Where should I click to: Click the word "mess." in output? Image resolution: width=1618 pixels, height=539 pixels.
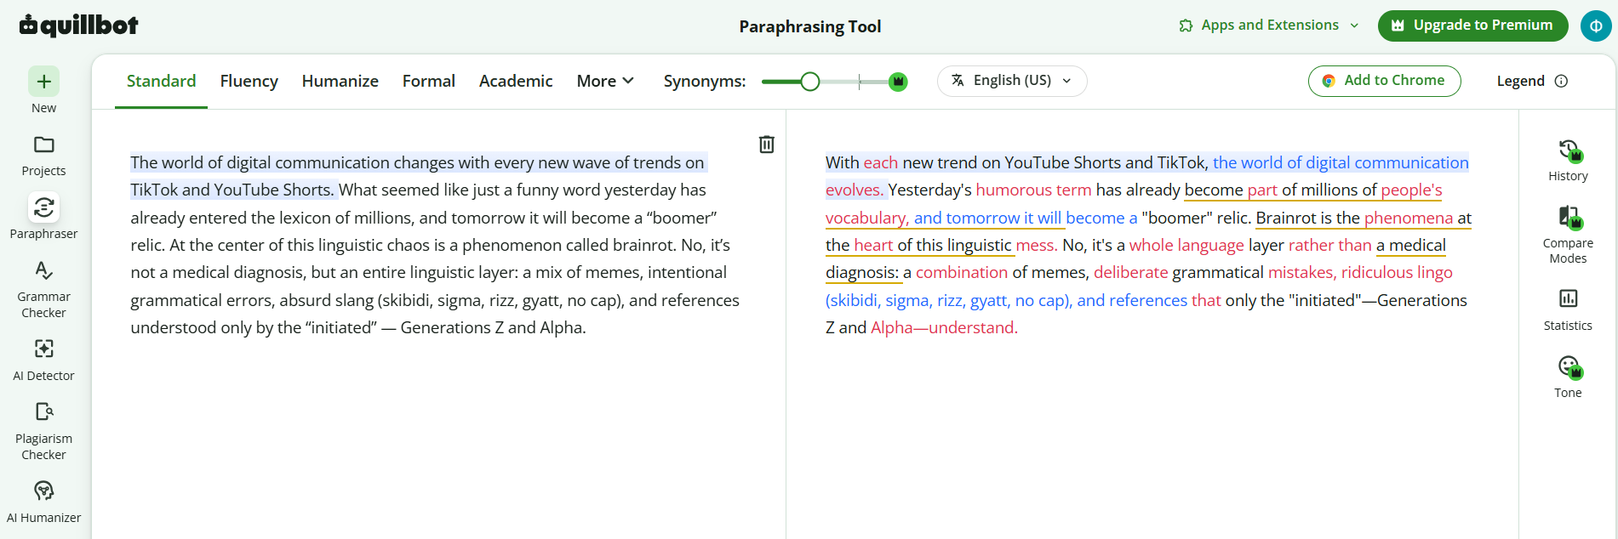pyautogui.click(x=1037, y=245)
